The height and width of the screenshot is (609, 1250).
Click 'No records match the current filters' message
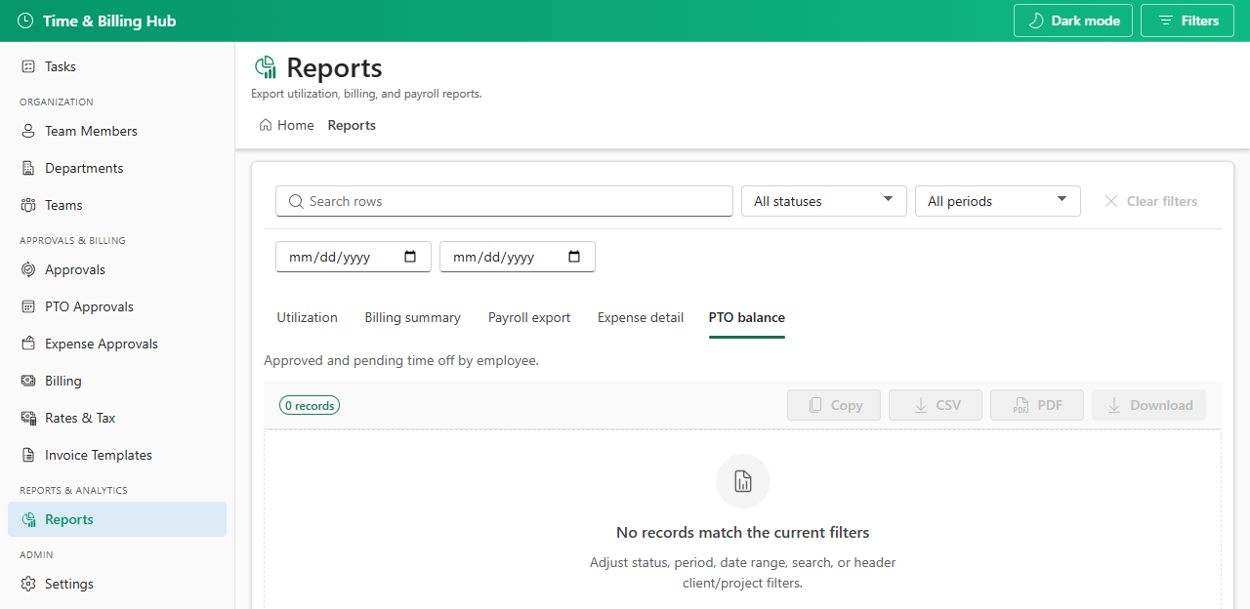click(x=742, y=532)
